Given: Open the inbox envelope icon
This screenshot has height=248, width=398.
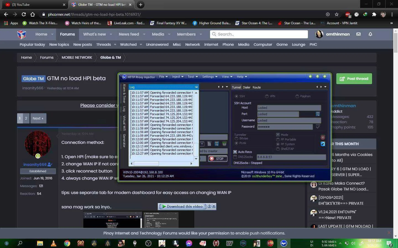Looking at the screenshot, I should coord(358,34).
